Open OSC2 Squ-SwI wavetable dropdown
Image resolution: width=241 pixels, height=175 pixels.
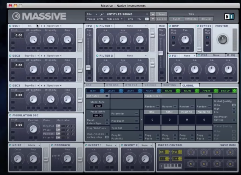point(32,56)
